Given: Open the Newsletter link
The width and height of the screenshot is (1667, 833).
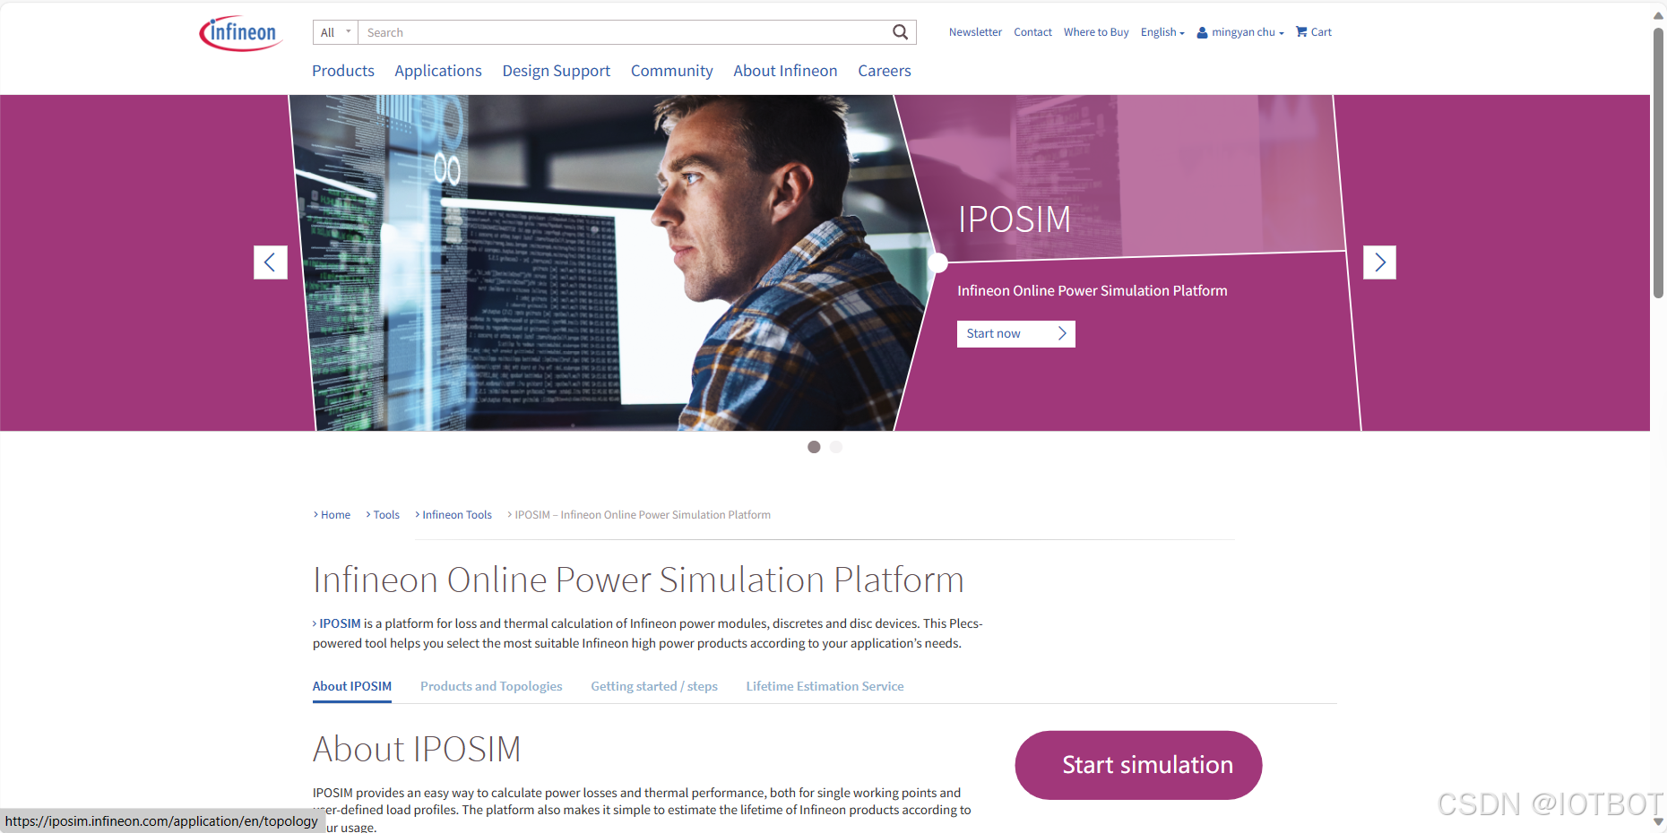Looking at the screenshot, I should click(975, 32).
